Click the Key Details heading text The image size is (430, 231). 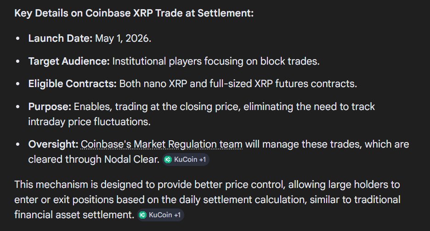pyautogui.click(x=134, y=13)
